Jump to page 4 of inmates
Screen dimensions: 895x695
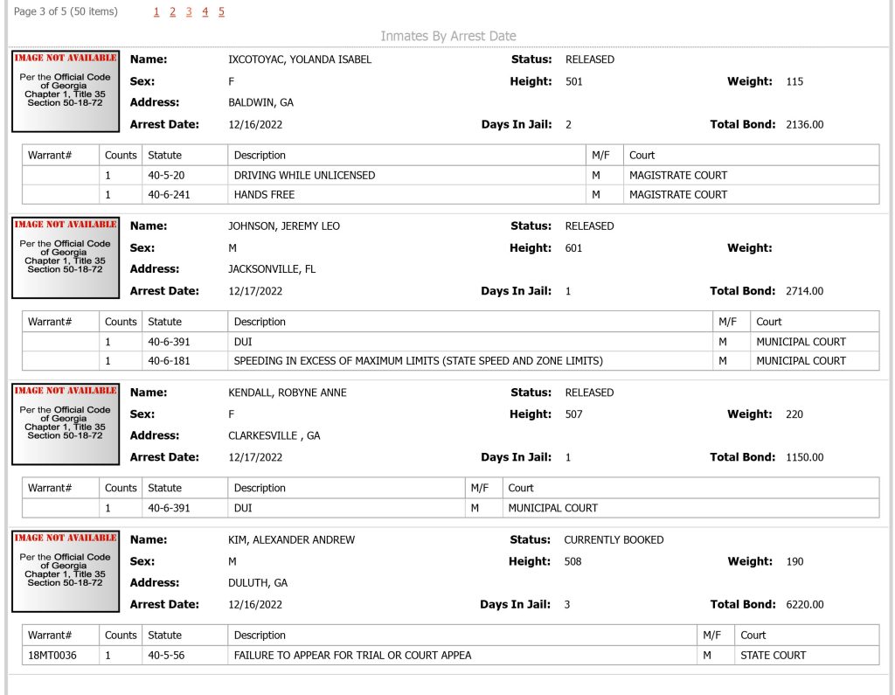pos(205,12)
